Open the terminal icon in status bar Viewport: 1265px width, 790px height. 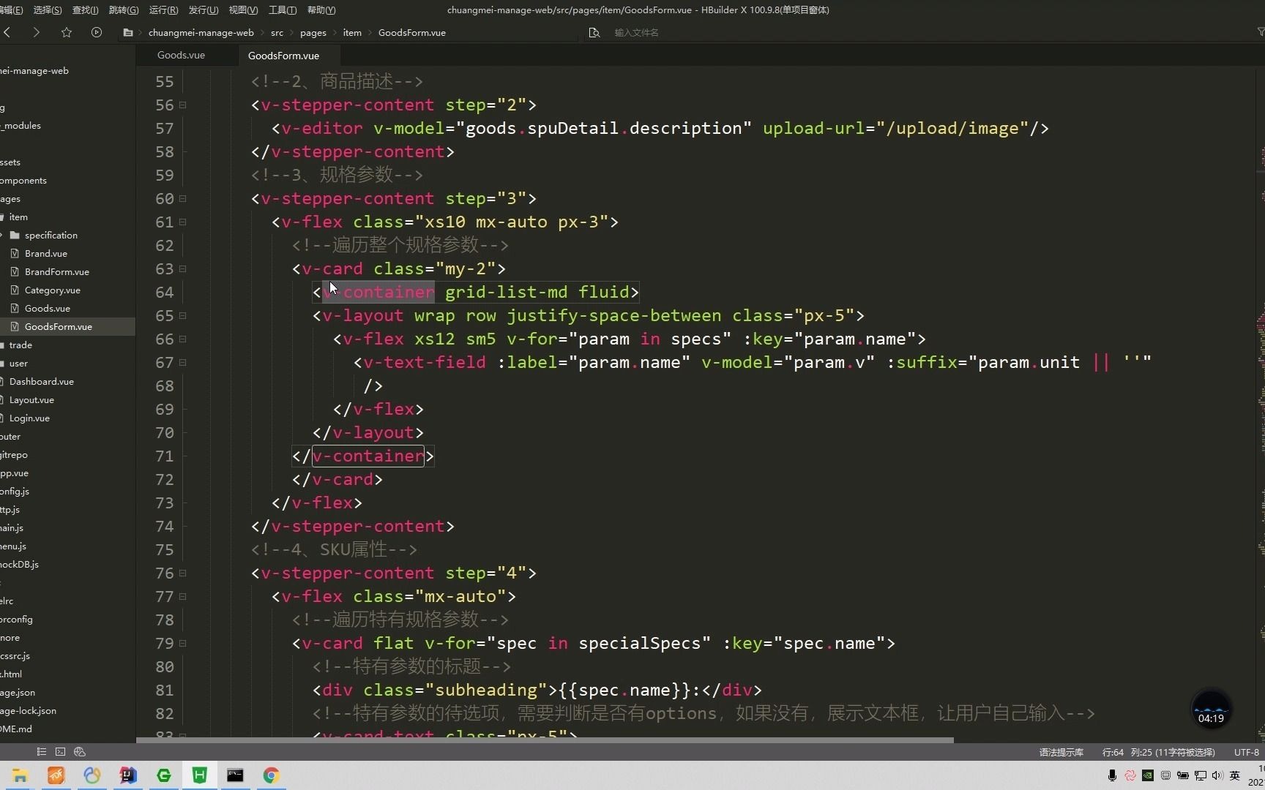pyautogui.click(x=61, y=752)
